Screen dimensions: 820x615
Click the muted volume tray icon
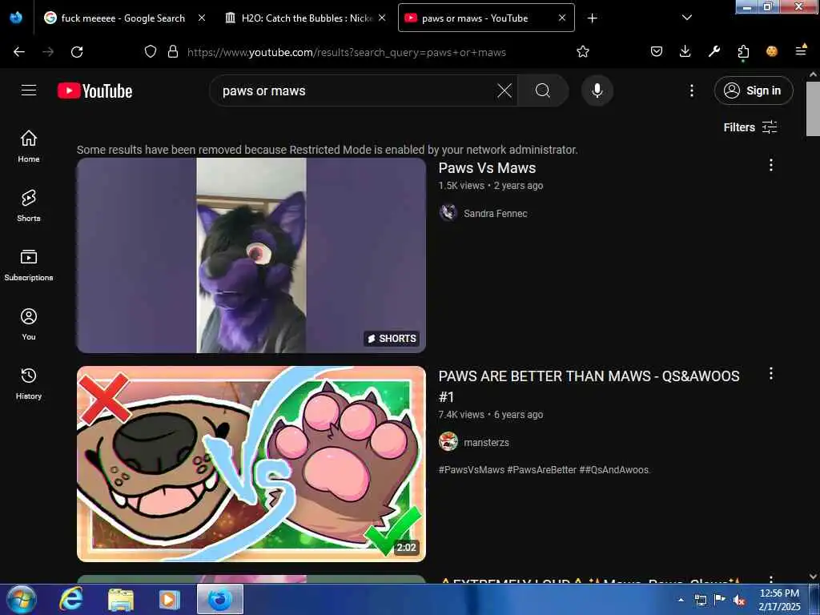(x=739, y=601)
